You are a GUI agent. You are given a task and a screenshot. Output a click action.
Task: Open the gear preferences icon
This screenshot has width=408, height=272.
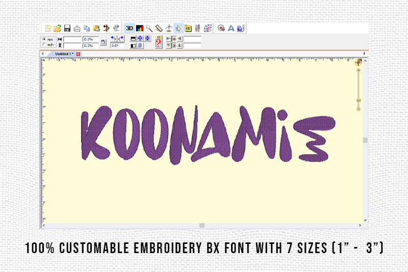pos(221,28)
